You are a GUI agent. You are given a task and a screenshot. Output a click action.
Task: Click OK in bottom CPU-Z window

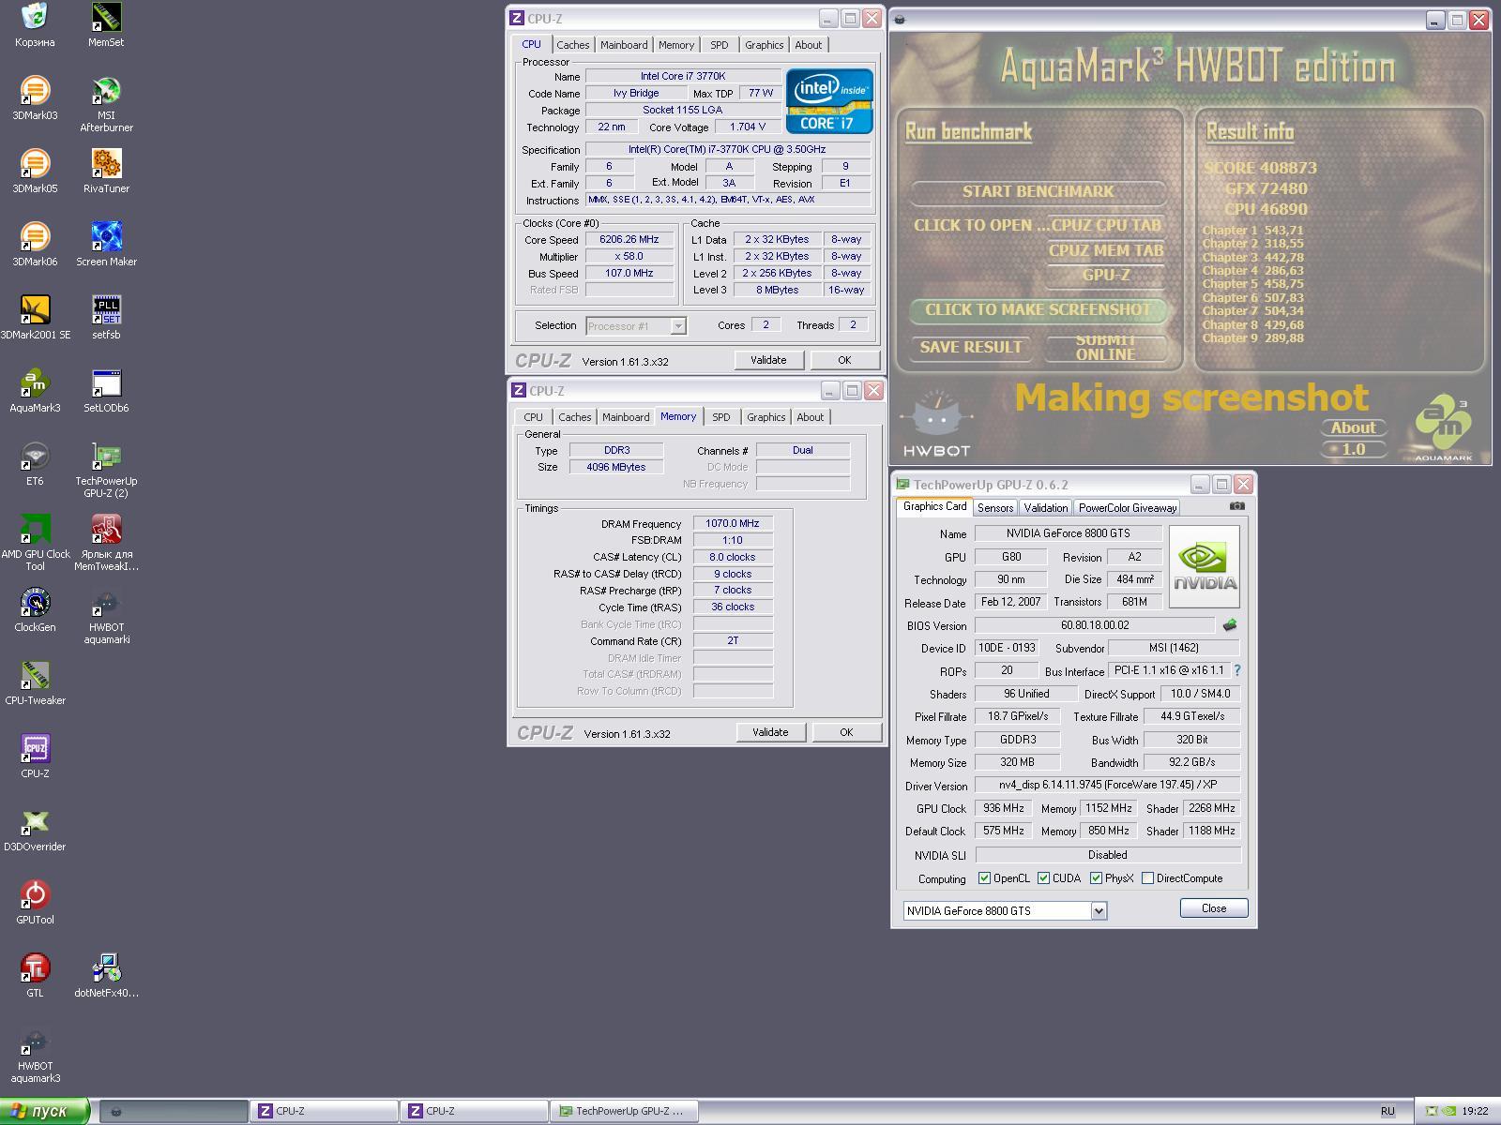point(846,732)
